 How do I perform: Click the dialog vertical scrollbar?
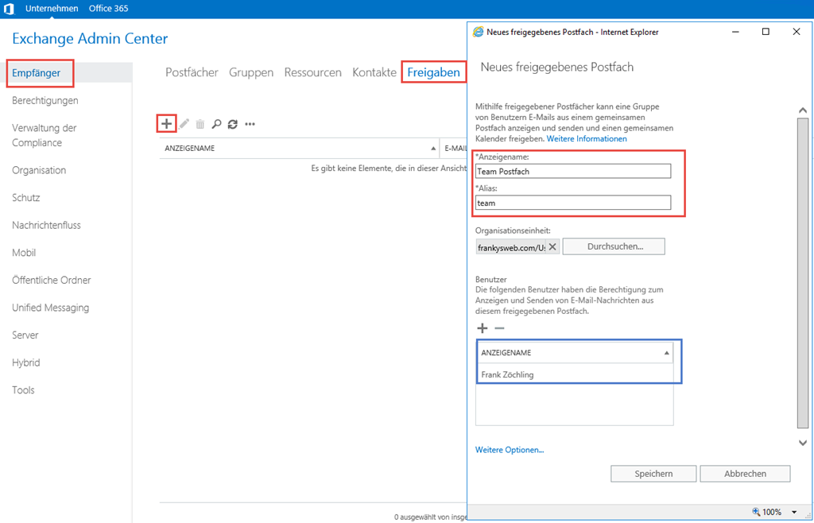[802, 270]
